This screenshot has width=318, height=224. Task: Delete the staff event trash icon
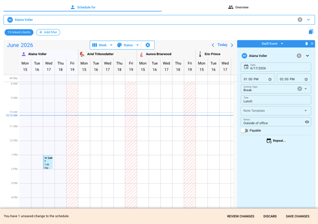[x=307, y=44]
